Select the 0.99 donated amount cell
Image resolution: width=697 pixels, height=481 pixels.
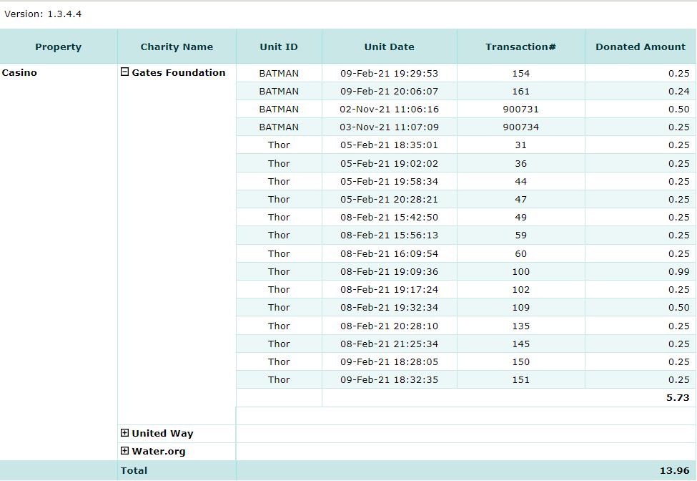tap(678, 272)
